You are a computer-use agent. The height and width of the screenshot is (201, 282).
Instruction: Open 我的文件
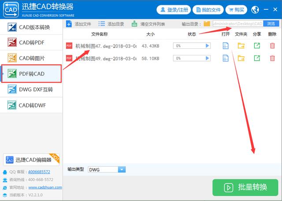click(208, 10)
